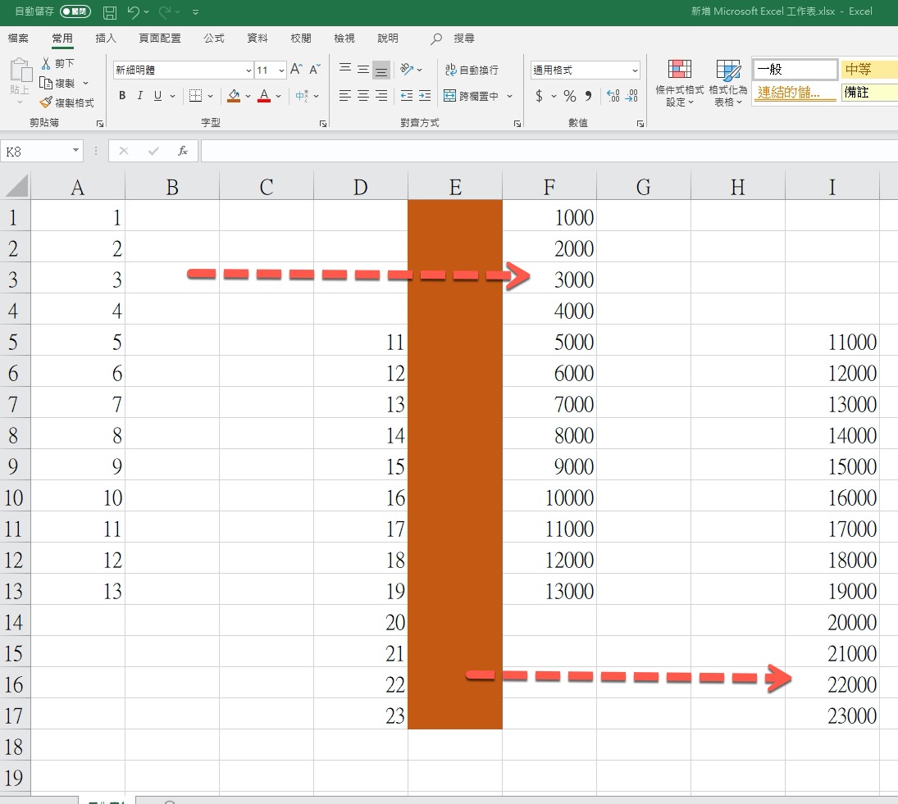Click the Increase Indent icon
898x804 pixels.
pos(424,96)
